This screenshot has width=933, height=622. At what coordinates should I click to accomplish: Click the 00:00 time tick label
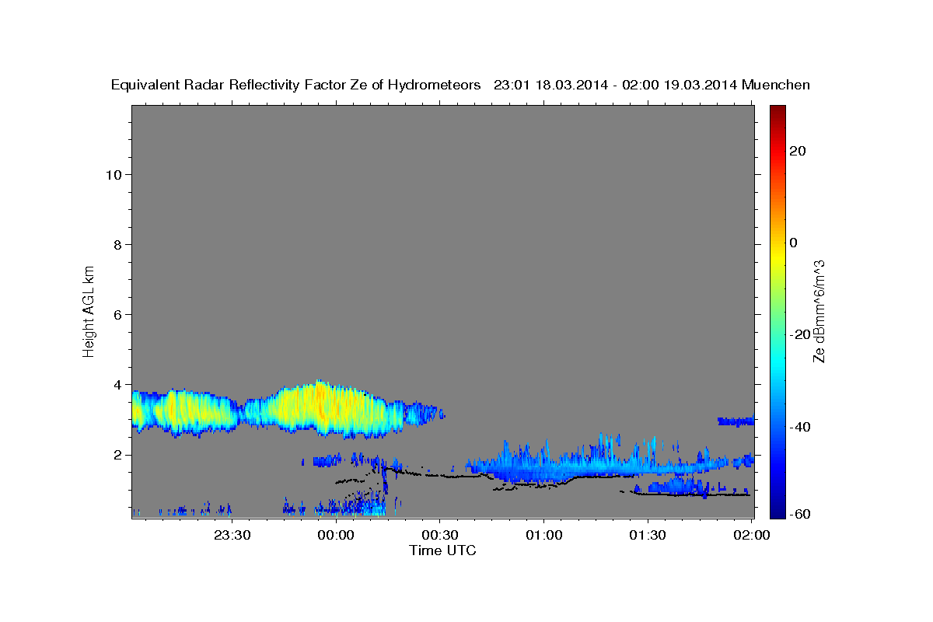click(x=336, y=535)
